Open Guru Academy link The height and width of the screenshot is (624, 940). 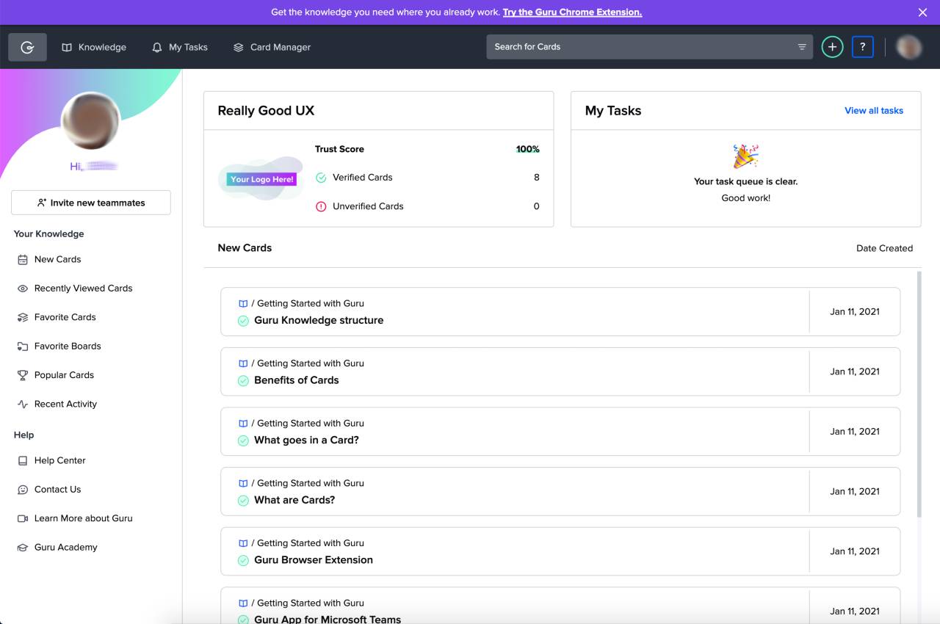point(57,547)
